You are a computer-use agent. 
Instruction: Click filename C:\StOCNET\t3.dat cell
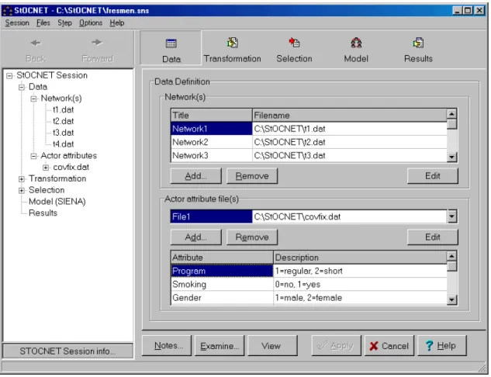coord(350,156)
